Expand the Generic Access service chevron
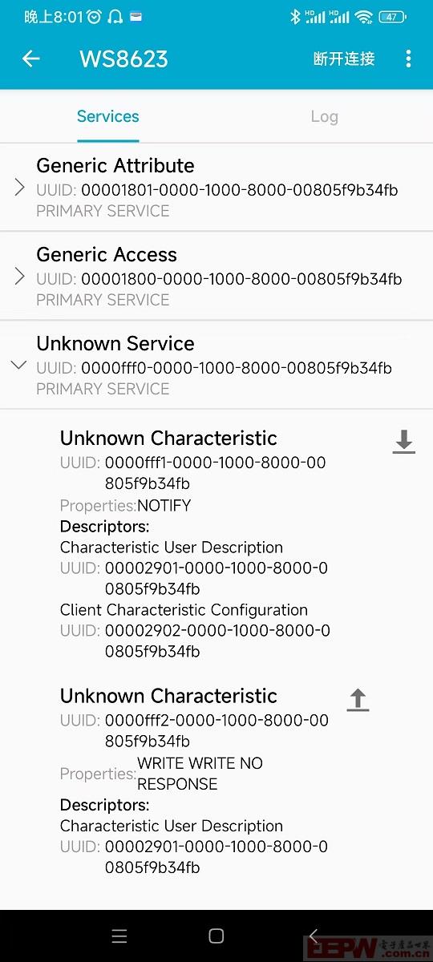The image size is (433, 962). [x=20, y=277]
